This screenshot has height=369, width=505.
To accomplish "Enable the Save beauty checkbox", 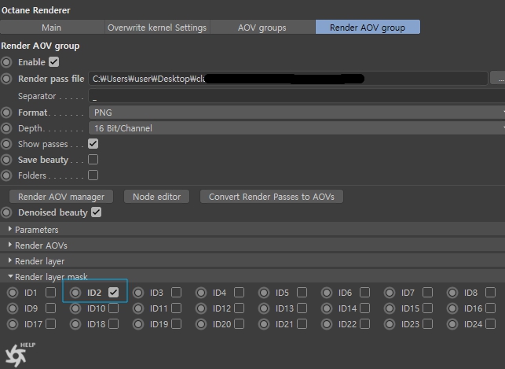I will point(93,160).
